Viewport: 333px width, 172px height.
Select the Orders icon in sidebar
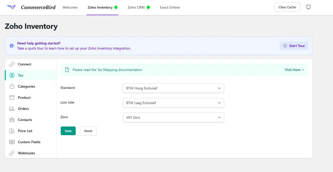12,109
